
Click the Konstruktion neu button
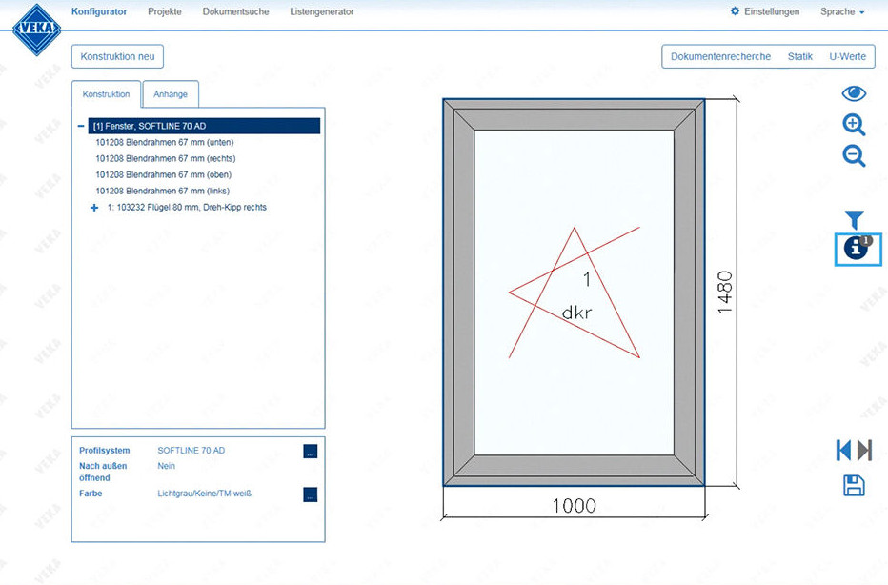[117, 56]
